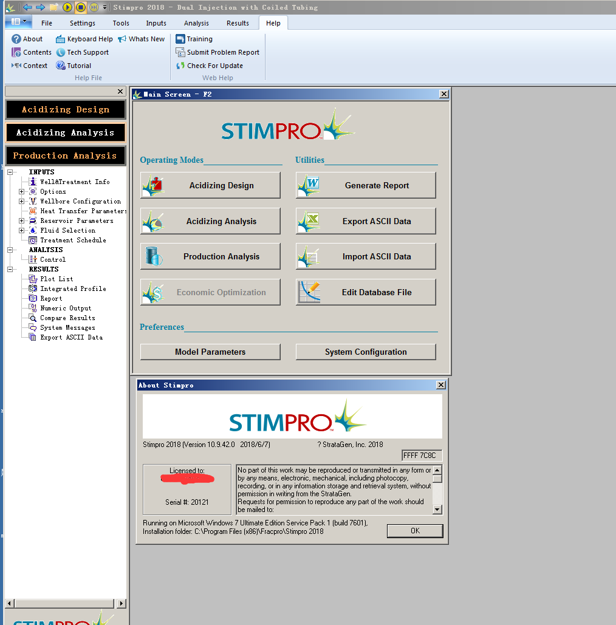The height and width of the screenshot is (625, 616).
Task: Open Numeric Output in tree
Action: click(66, 308)
